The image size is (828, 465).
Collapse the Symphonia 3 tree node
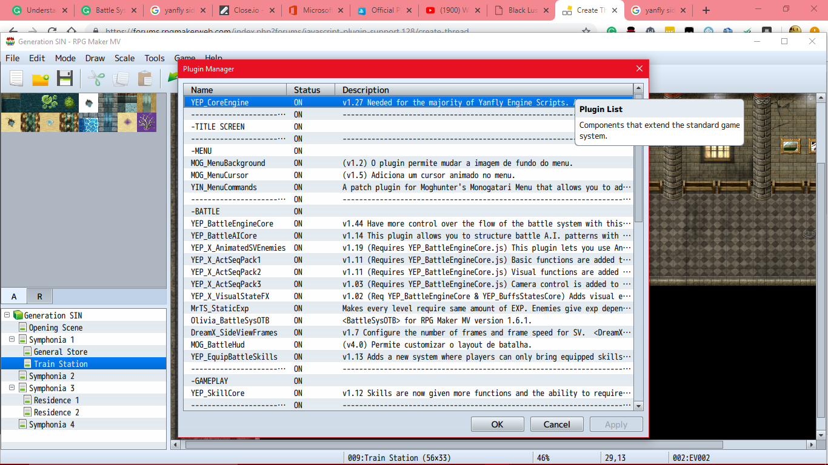[12, 387]
